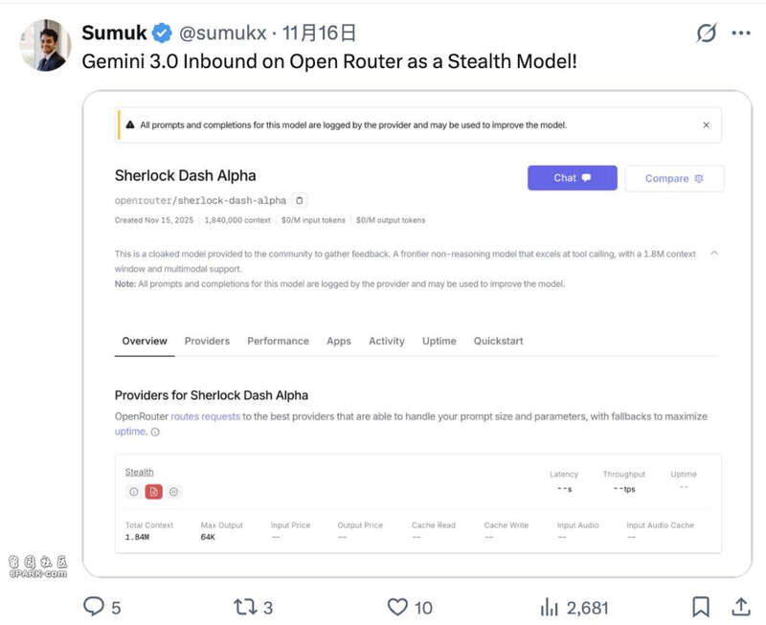Screen dimensions: 766x625
Task: Follow the "routes requests" link
Action: click(205, 417)
